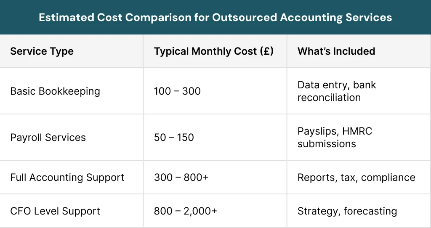
Task: Select the 300 – 800+ cost value
Action: pyautogui.click(x=181, y=178)
